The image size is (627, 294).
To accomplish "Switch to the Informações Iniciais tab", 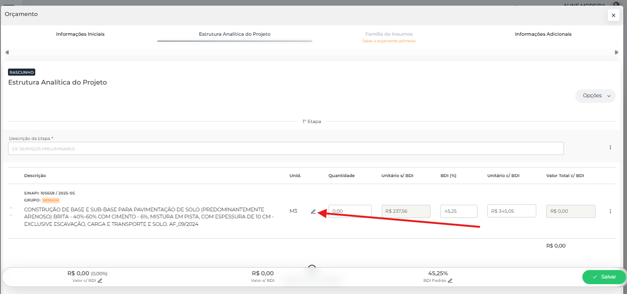I will (80, 34).
